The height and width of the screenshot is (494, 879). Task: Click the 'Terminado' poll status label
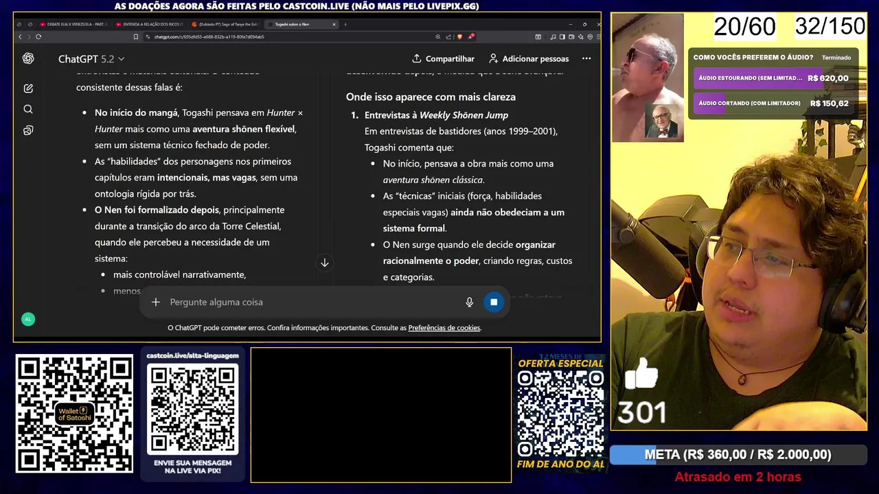pos(836,58)
